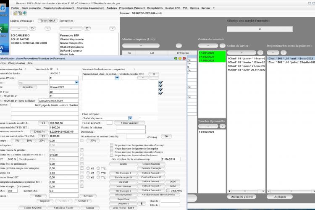The width and height of the screenshot is (315, 210).
Task: Select 'SCI CARLESSO' in Maîtres d'Ouvrage list
Action: [20, 35]
